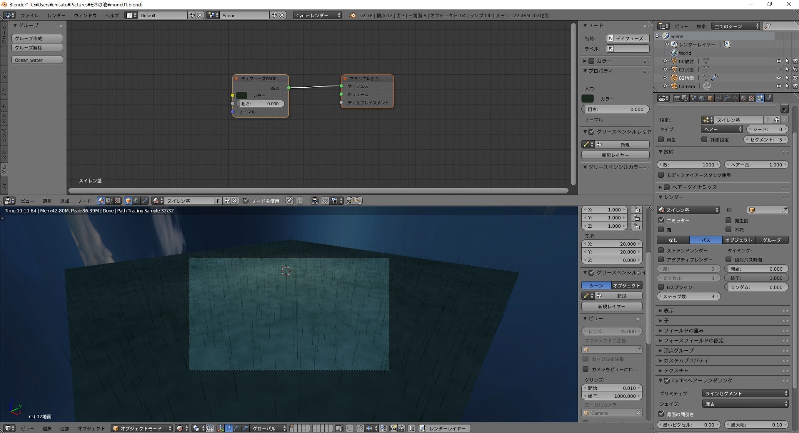Toggle the ノードを使用 checkbox
This screenshot has height=433, width=799.
coord(246,201)
